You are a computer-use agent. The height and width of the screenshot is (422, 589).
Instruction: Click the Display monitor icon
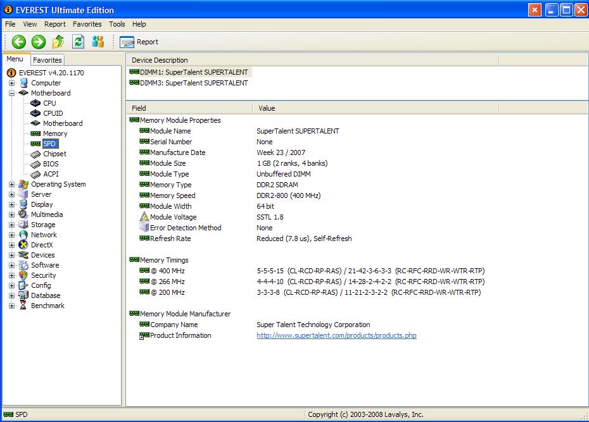click(23, 204)
